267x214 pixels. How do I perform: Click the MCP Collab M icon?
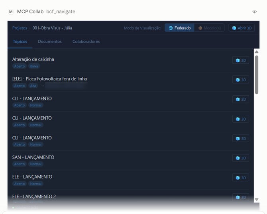(11, 12)
